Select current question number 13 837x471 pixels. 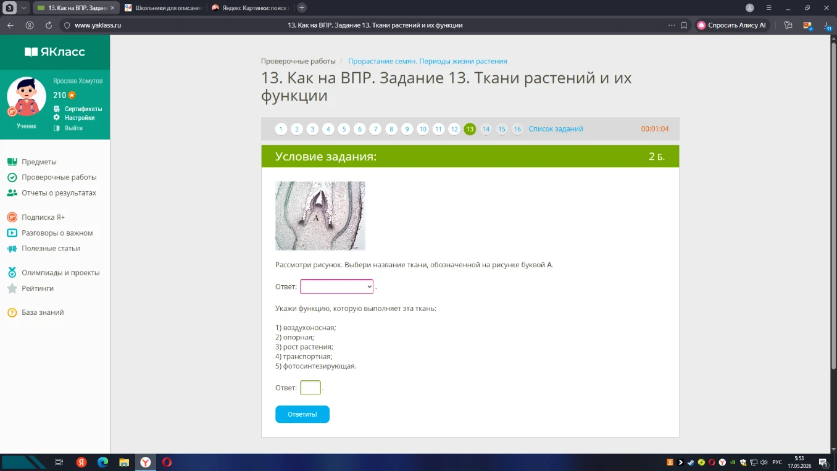coord(470,129)
